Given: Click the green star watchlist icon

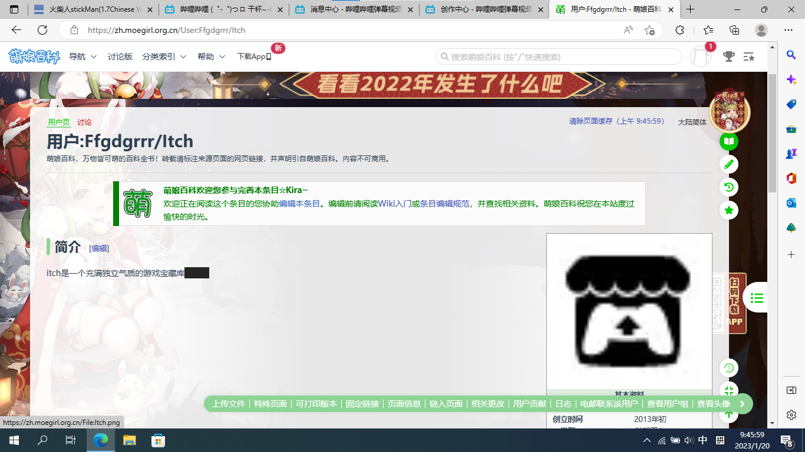Looking at the screenshot, I should click(729, 210).
